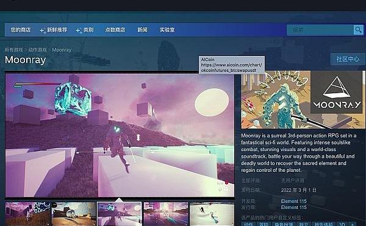Select the white snowy screenshot thumbnail

[212, 214]
